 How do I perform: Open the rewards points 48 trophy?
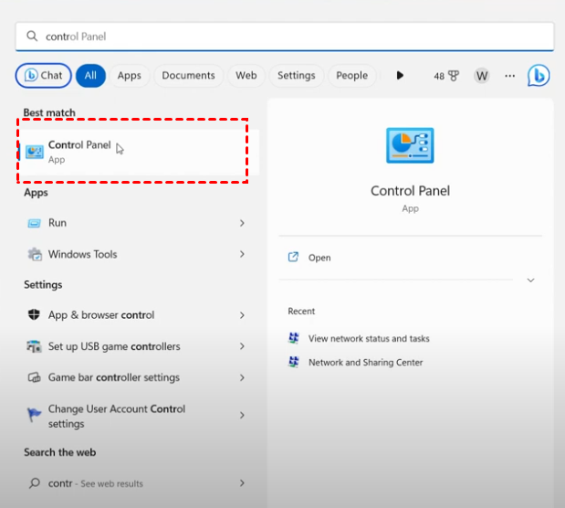pos(446,76)
